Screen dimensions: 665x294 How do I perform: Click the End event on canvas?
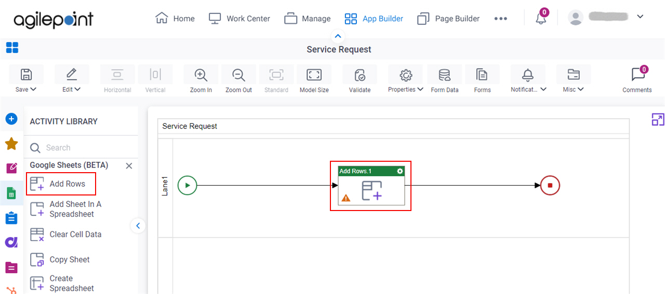point(550,185)
